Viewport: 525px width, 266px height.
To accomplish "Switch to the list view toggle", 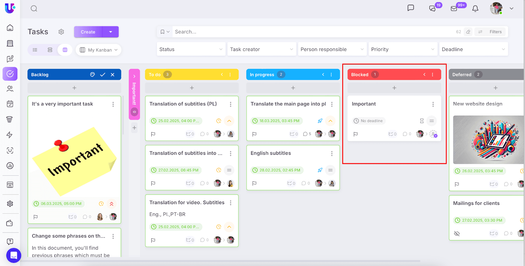I will (x=35, y=50).
